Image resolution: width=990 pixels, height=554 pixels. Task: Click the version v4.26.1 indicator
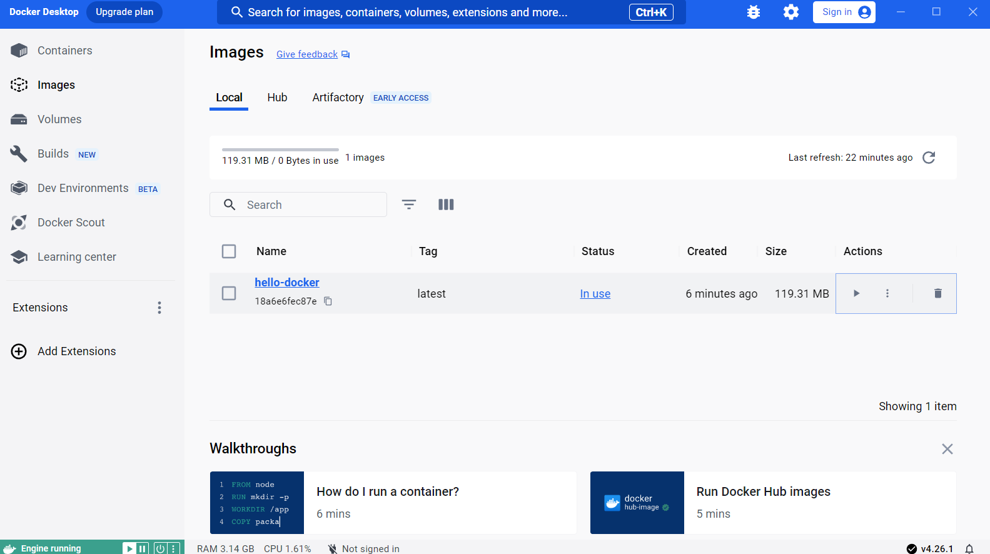pos(930,548)
